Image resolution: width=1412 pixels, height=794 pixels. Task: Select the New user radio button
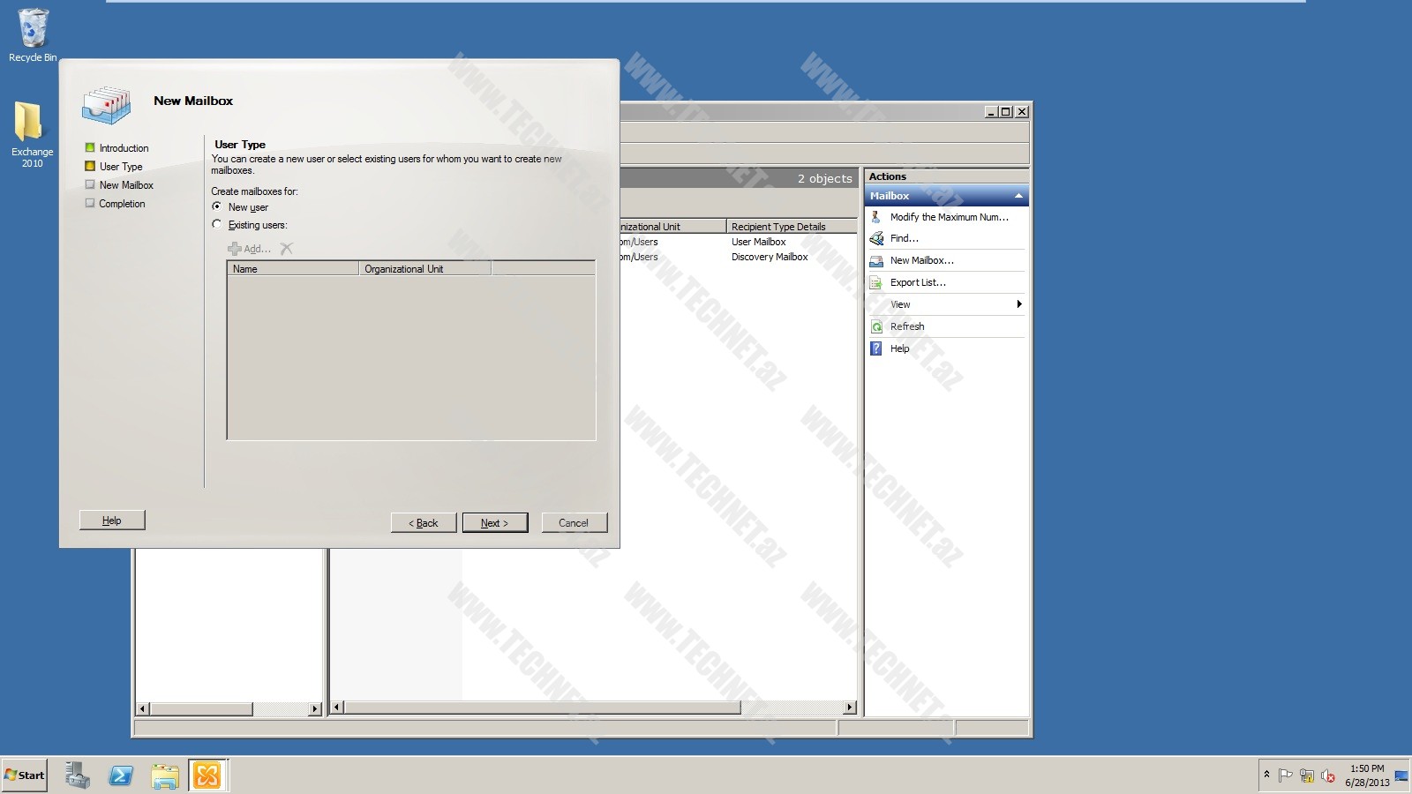tap(217, 206)
